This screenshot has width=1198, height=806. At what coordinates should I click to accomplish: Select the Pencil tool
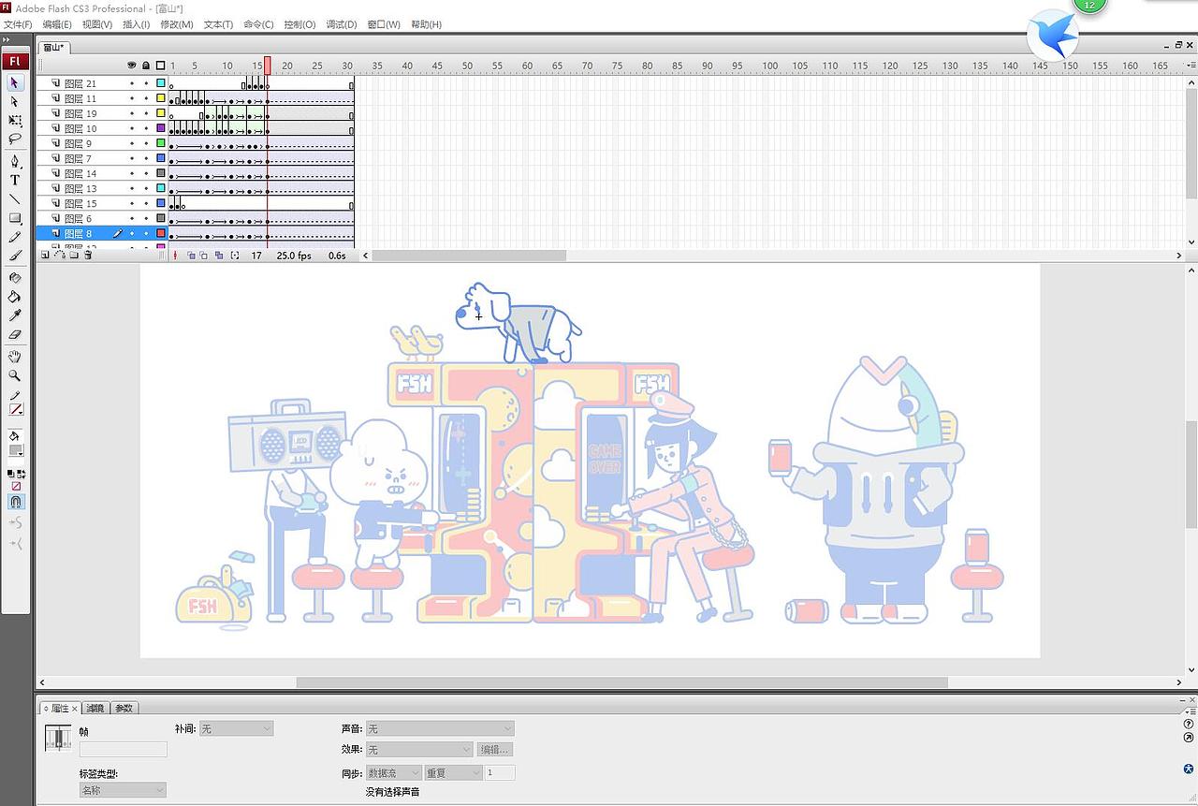[x=15, y=237]
